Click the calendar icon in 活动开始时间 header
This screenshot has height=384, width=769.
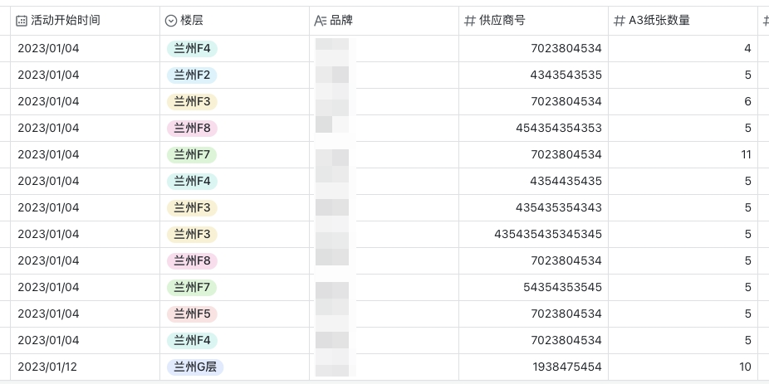pyautogui.click(x=22, y=21)
